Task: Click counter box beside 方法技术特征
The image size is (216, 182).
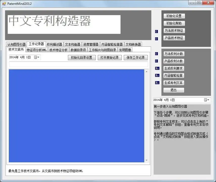Action: [156, 32]
